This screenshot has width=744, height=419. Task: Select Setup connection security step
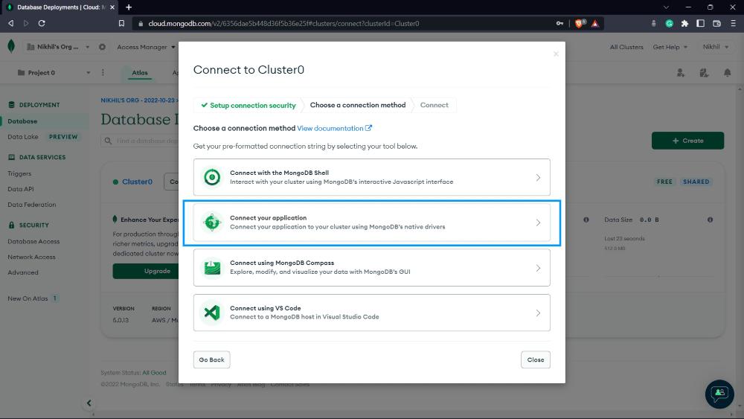click(248, 106)
